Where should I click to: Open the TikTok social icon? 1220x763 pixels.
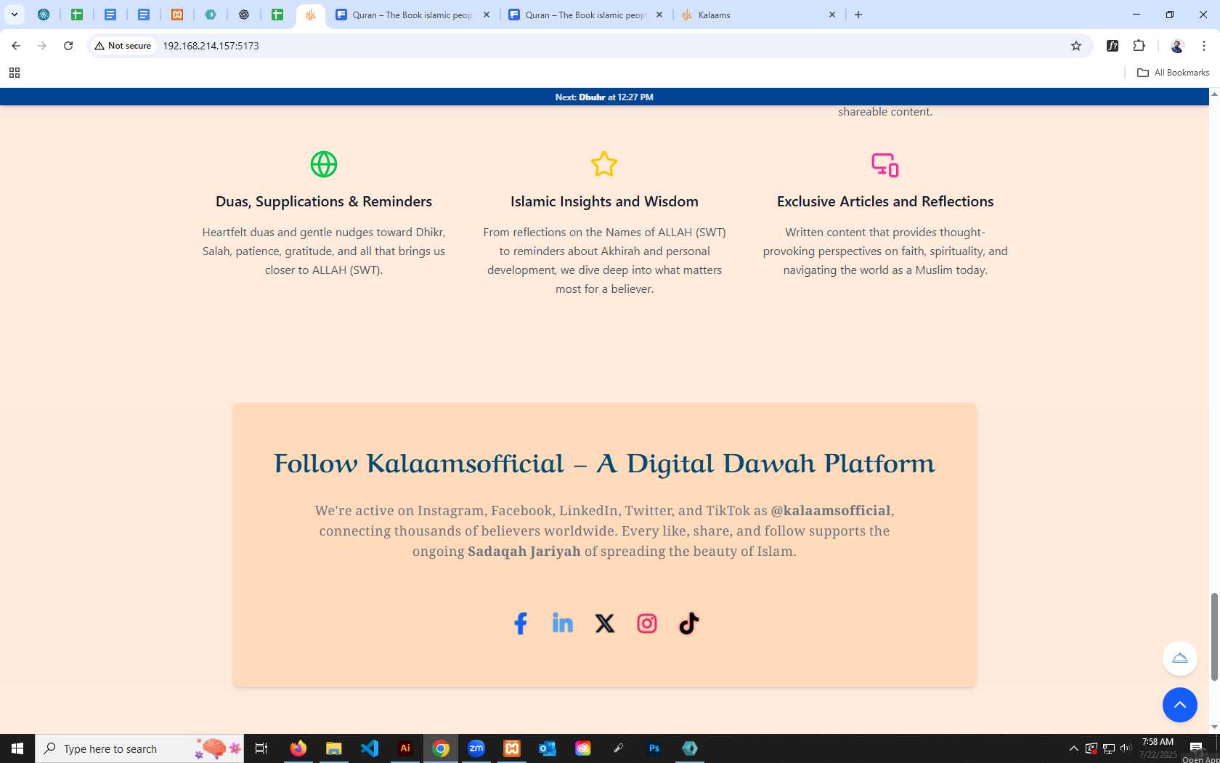click(x=688, y=623)
